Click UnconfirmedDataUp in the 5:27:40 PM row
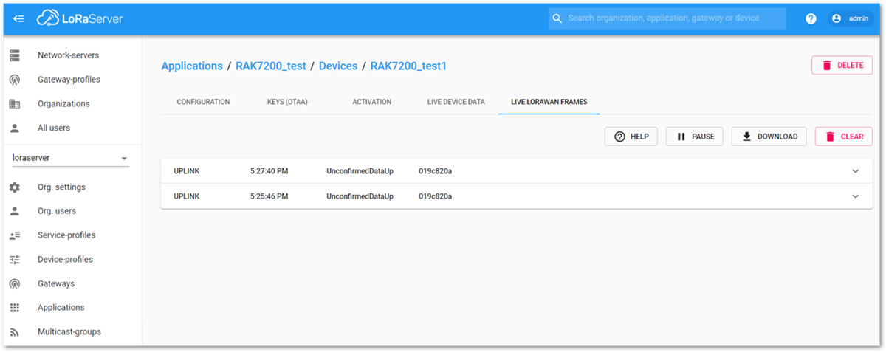The width and height of the screenshot is (886, 352). (360, 171)
